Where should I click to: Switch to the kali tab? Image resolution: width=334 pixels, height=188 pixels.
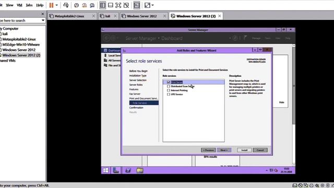click(x=108, y=16)
